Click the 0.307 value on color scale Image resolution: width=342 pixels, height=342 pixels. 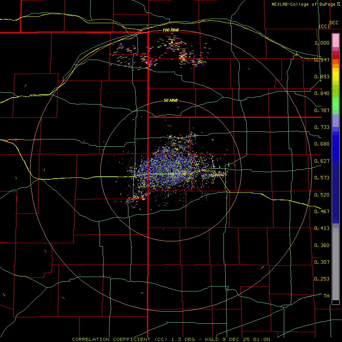(x=322, y=262)
